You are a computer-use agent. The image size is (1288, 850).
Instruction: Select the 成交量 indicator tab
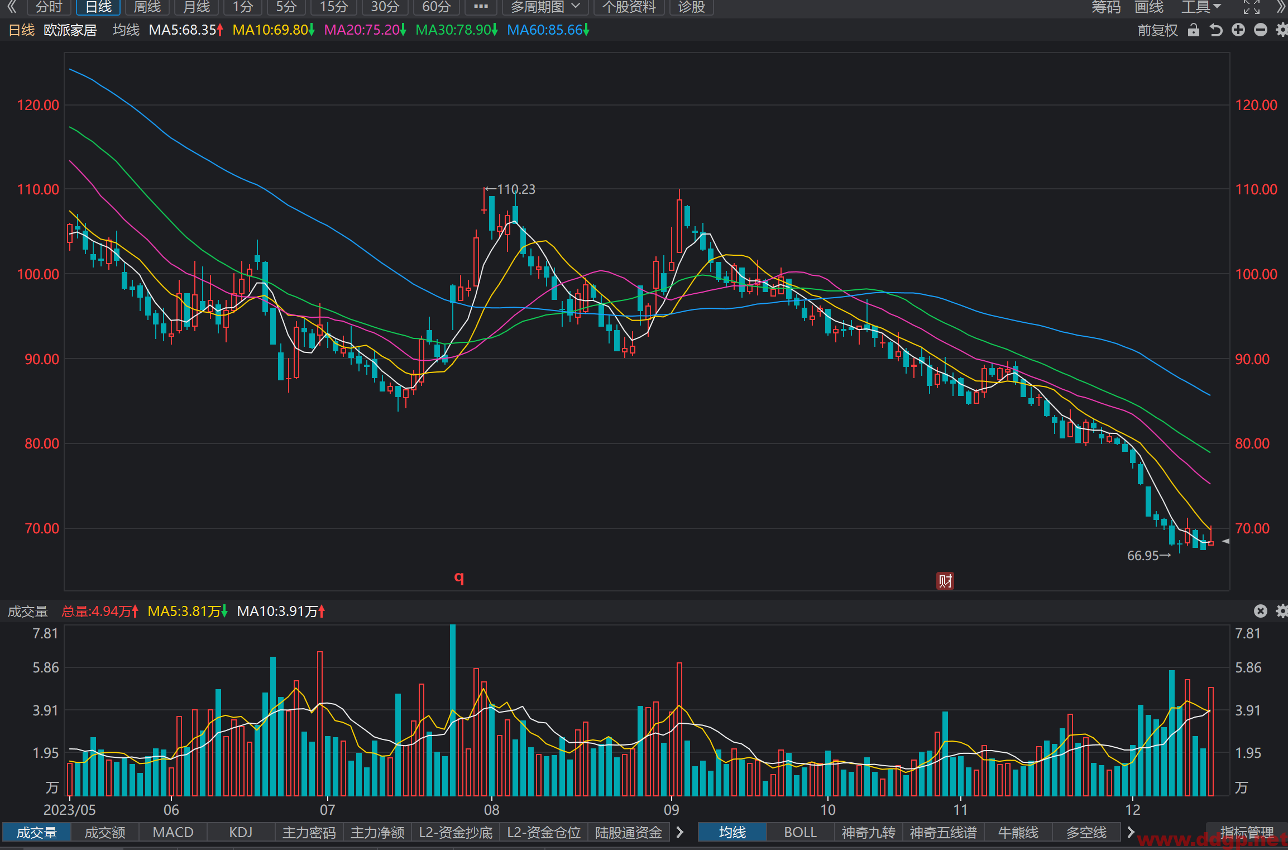(37, 832)
